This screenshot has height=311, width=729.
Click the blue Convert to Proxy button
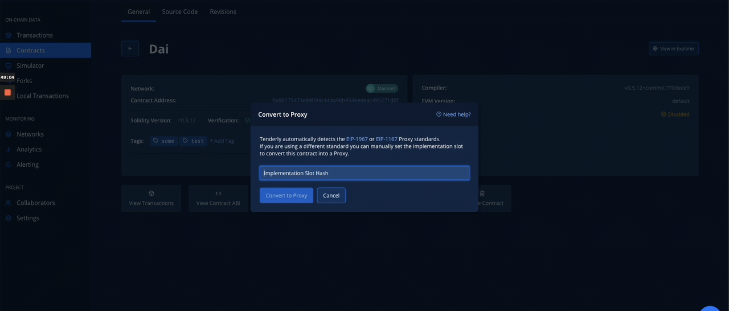(x=286, y=195)
